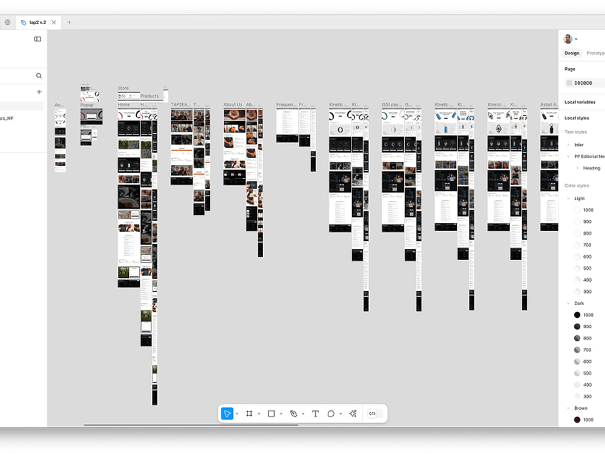This screenshot has width=605, height=454.
Task: Select Dark 600 color style
Action: 583,361
